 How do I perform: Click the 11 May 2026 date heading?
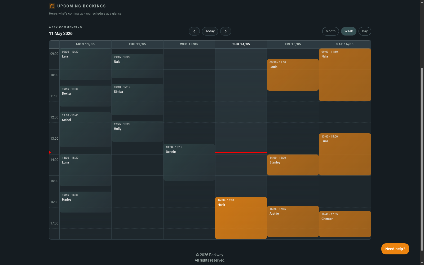[x=61, y=33]
